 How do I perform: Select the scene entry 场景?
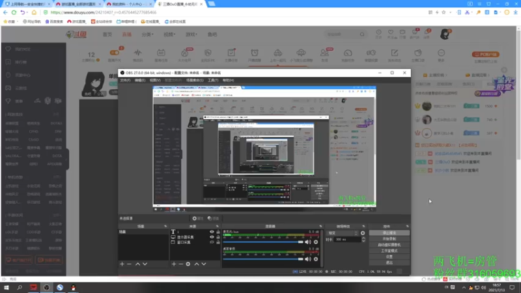click(x=143, y=232)
